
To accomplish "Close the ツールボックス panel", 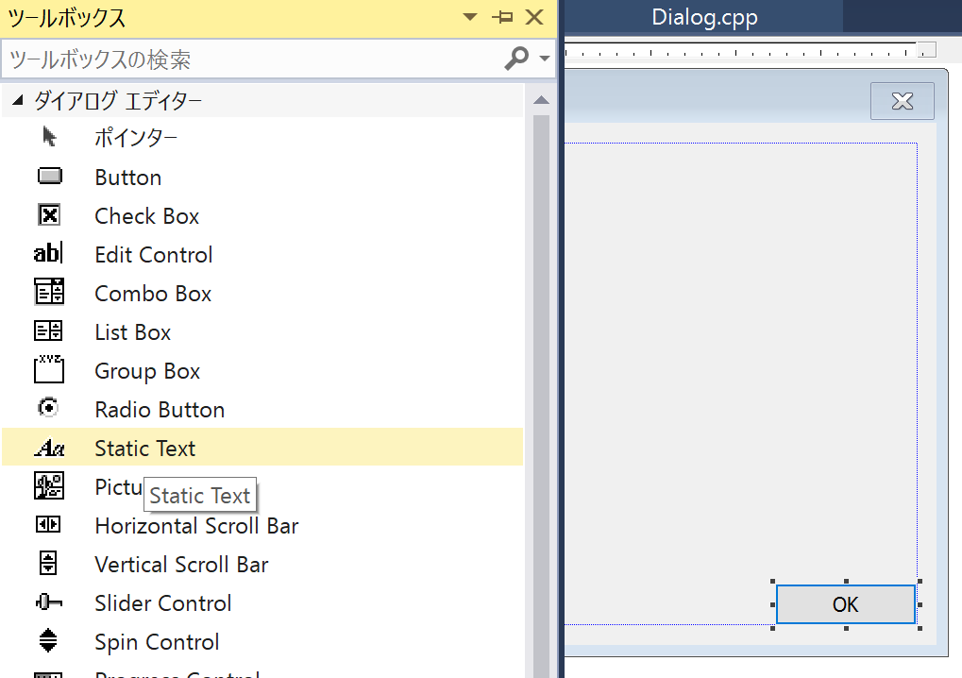I will [535, 17].
